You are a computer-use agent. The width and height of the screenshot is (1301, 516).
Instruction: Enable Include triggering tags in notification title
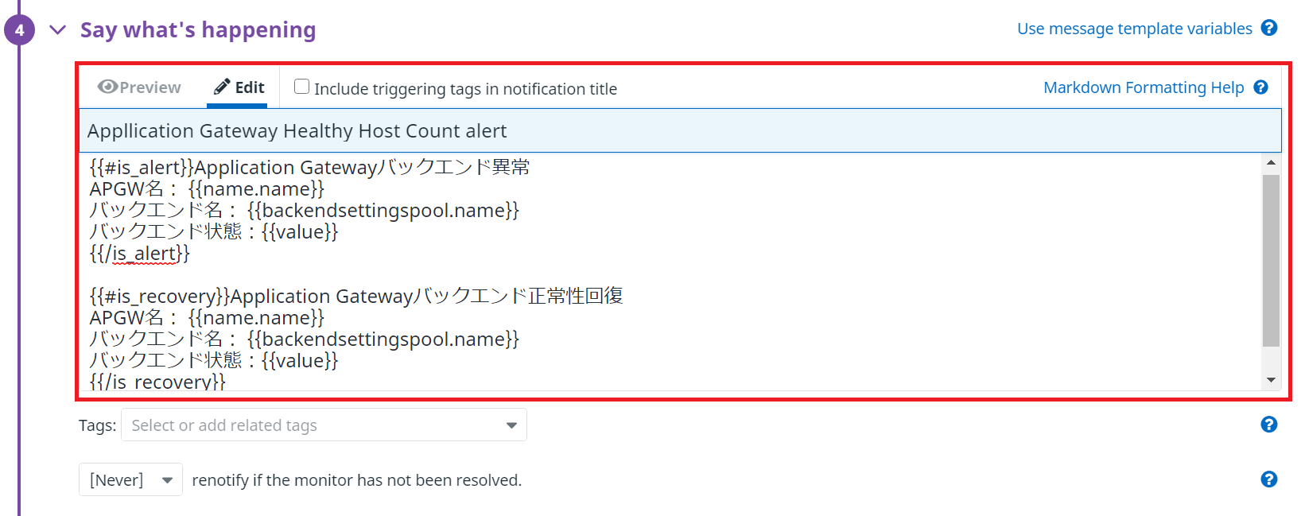coord(302,87)
